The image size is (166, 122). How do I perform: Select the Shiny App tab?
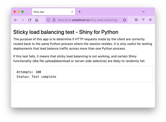54,12
